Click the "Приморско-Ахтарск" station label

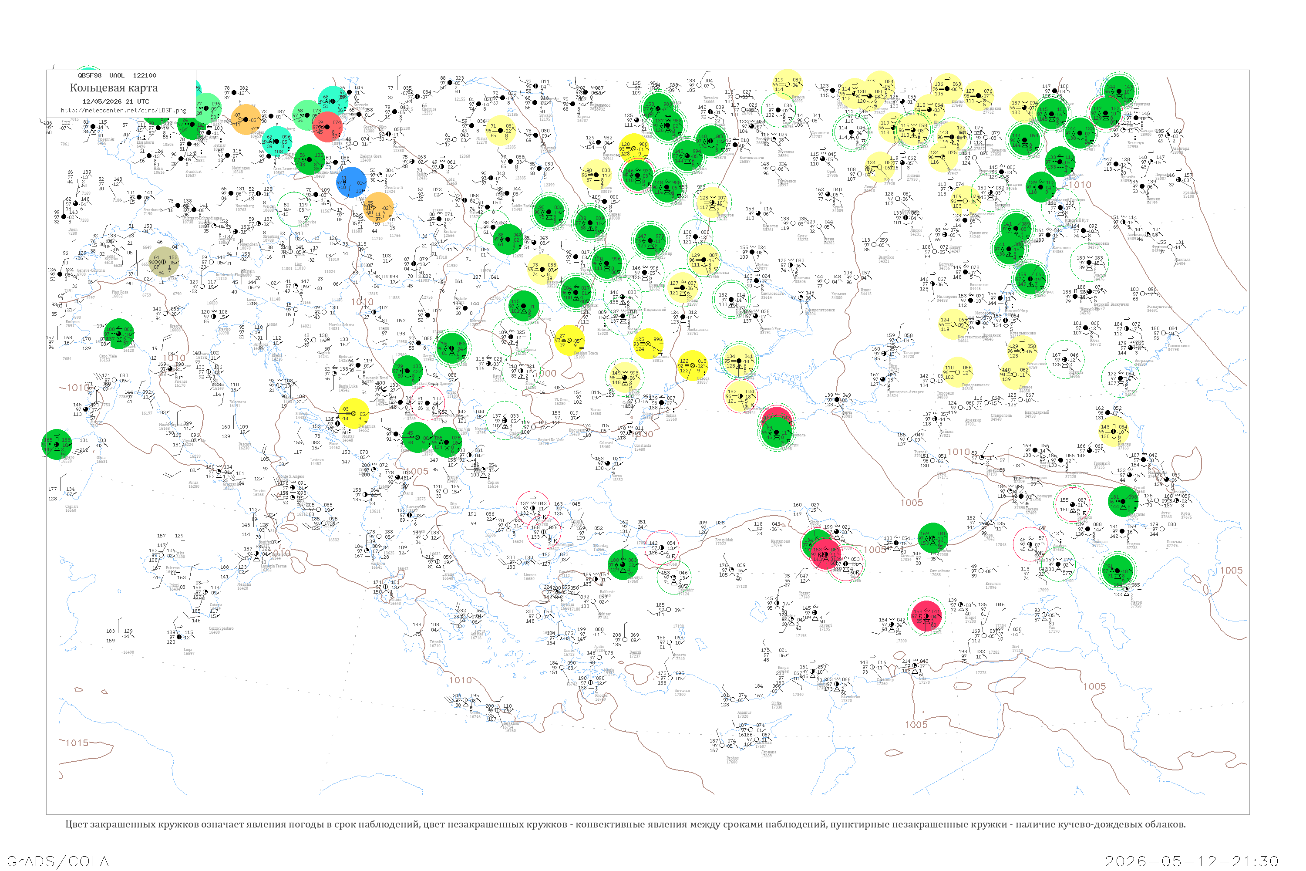click(x=905, y=392)
